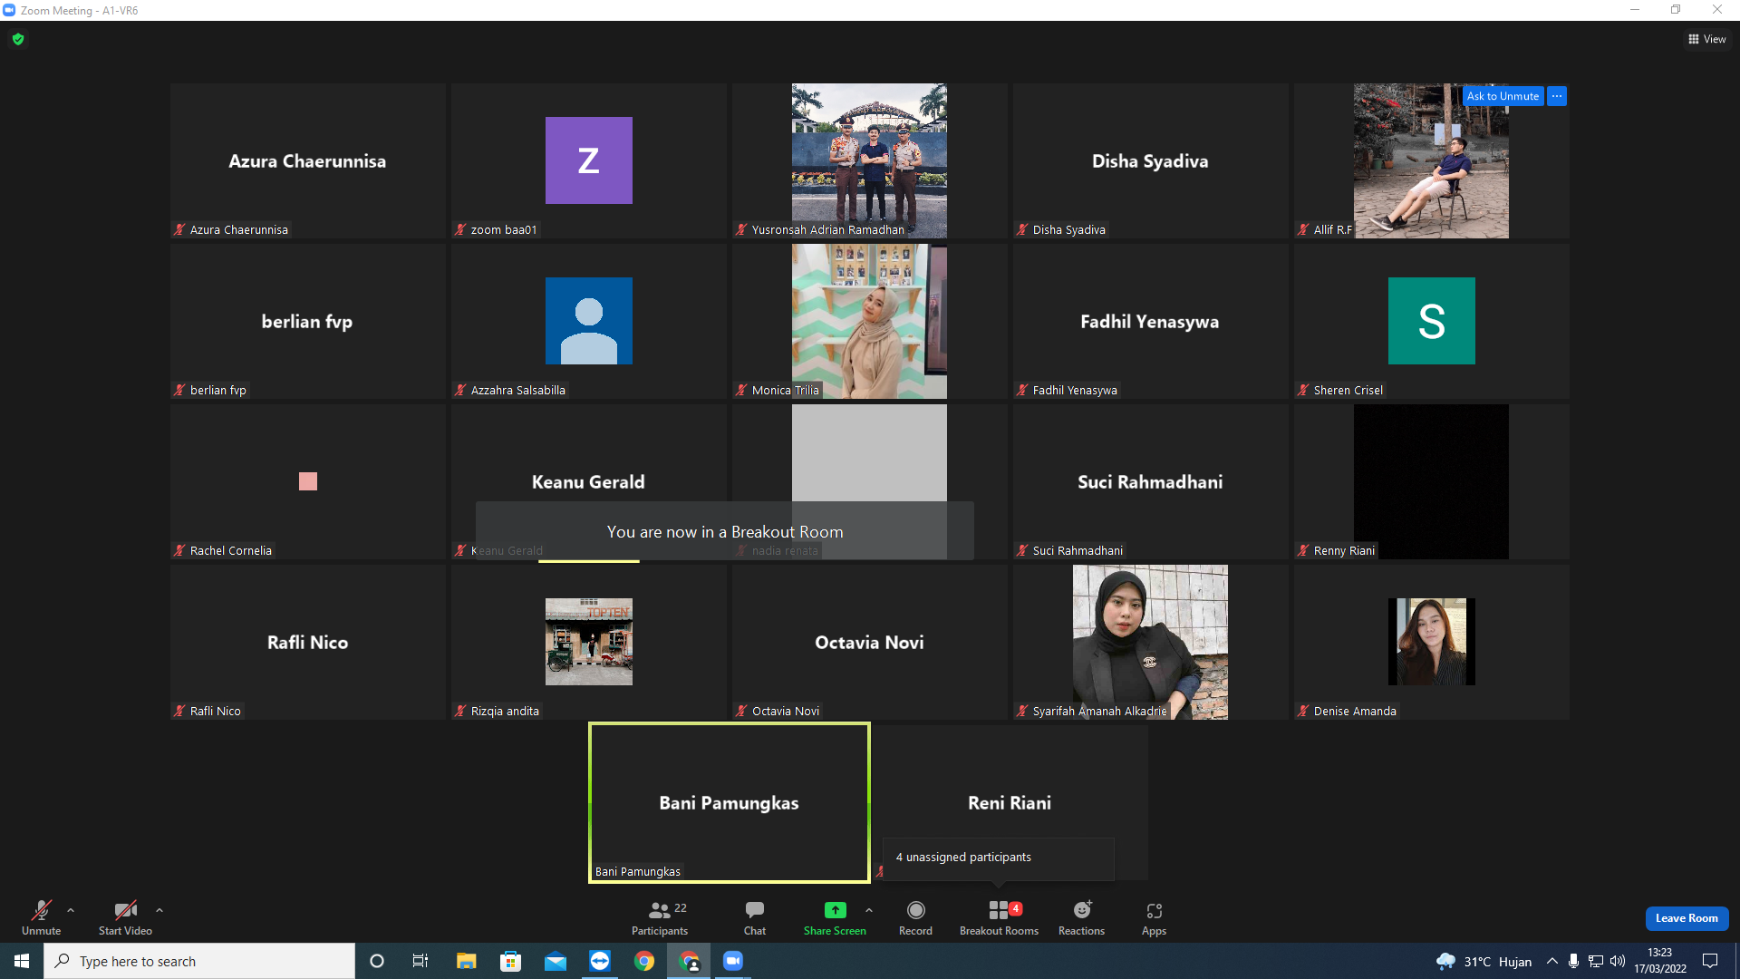Open Breakout Rooms manager
The image size is (1740, 979).
coord(999,917)
